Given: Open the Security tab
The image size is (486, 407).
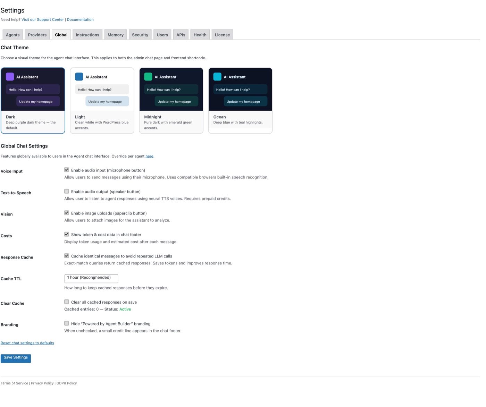Looking at the screenshot, I should 140,35.
